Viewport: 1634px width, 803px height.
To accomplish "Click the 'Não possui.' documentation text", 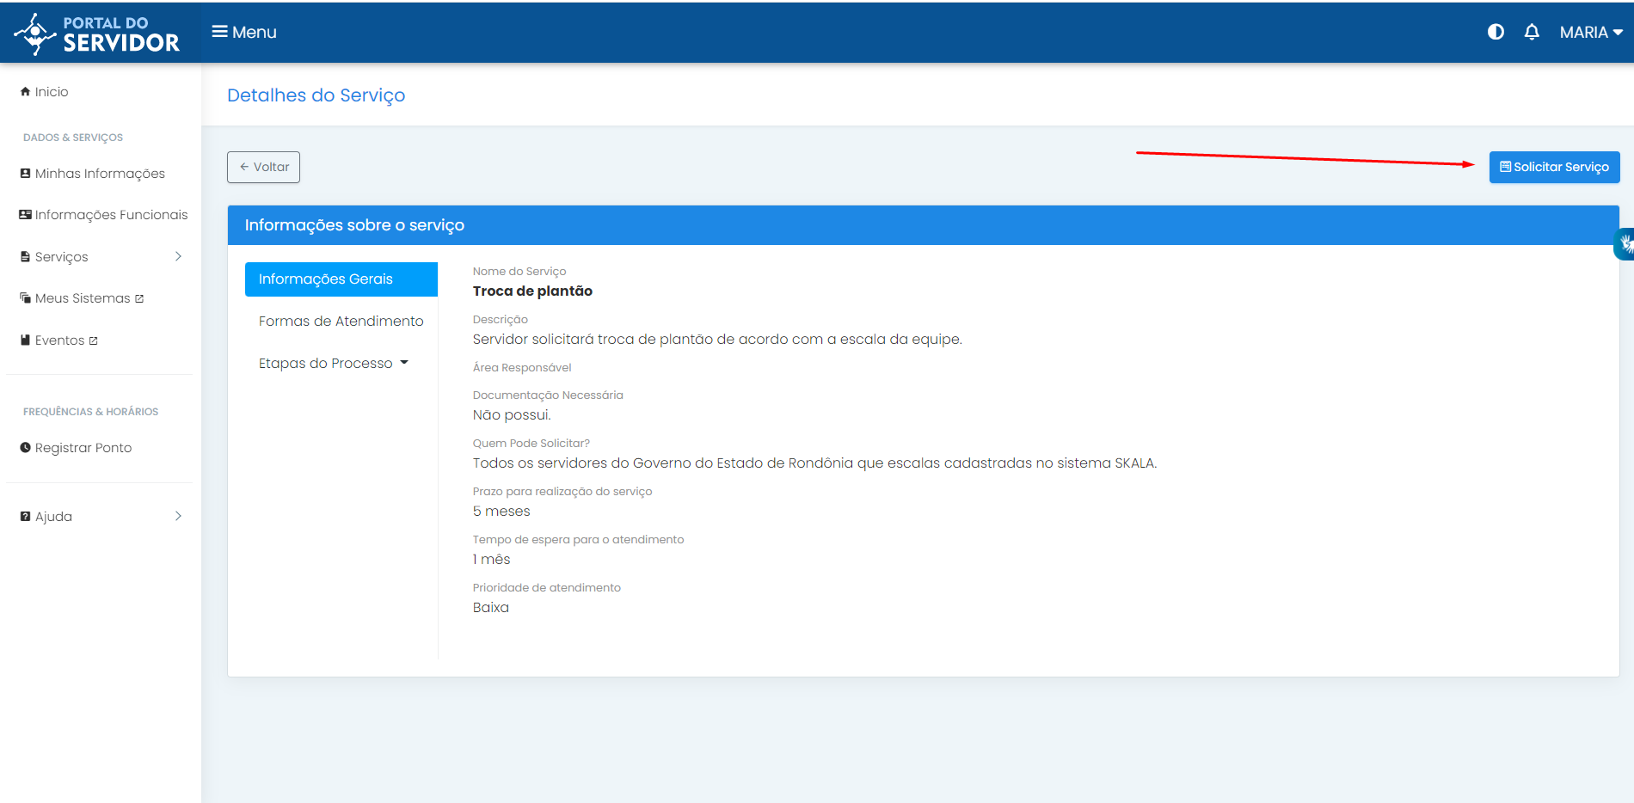I will click(x=512, y=414).
